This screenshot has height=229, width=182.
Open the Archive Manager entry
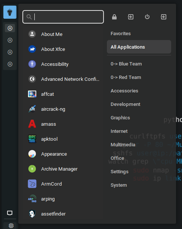pos(63,169)
